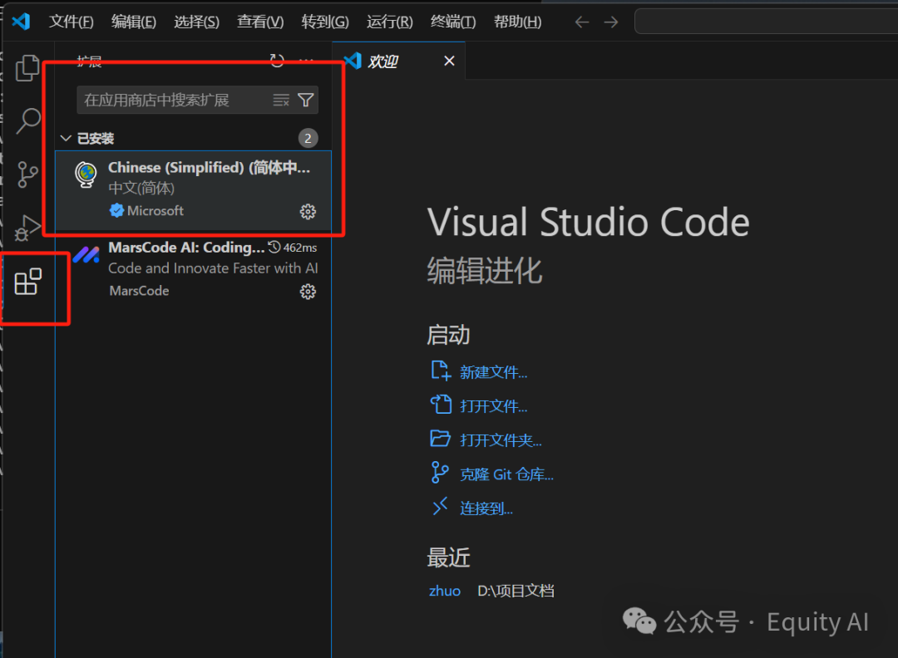Viewport: 898px width, 658px height.
Task: Open the Run and Debug view
Action: coord(28,228)
